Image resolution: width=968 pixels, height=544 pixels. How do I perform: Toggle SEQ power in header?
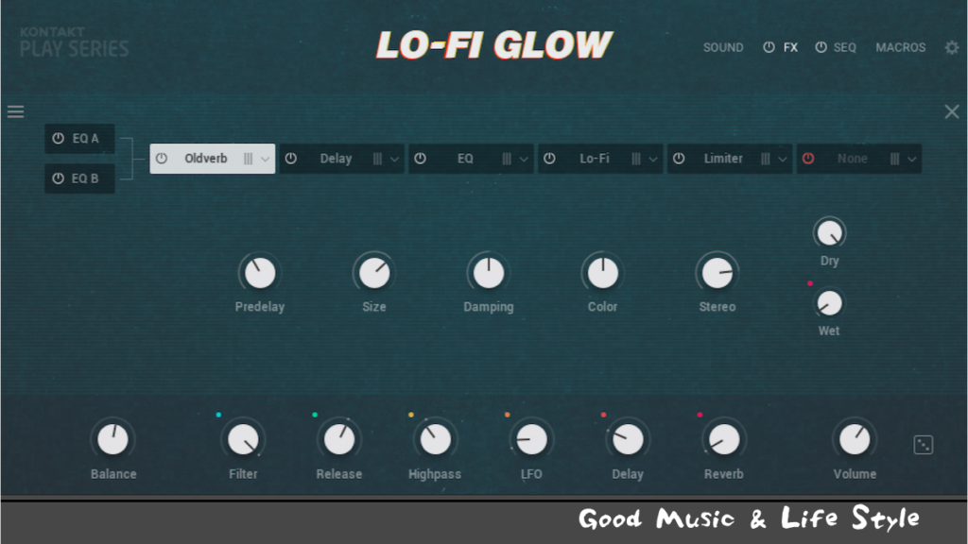(821, 47)
